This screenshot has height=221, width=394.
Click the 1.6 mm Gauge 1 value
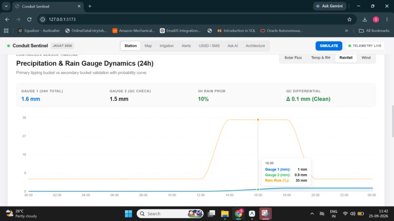coord(31,99)
